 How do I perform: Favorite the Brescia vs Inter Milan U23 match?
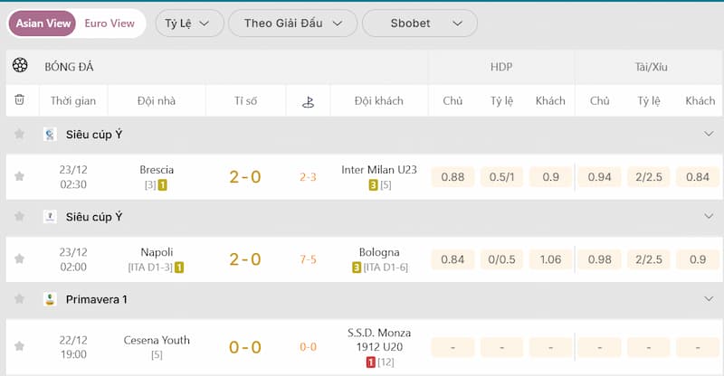point(19,176)
